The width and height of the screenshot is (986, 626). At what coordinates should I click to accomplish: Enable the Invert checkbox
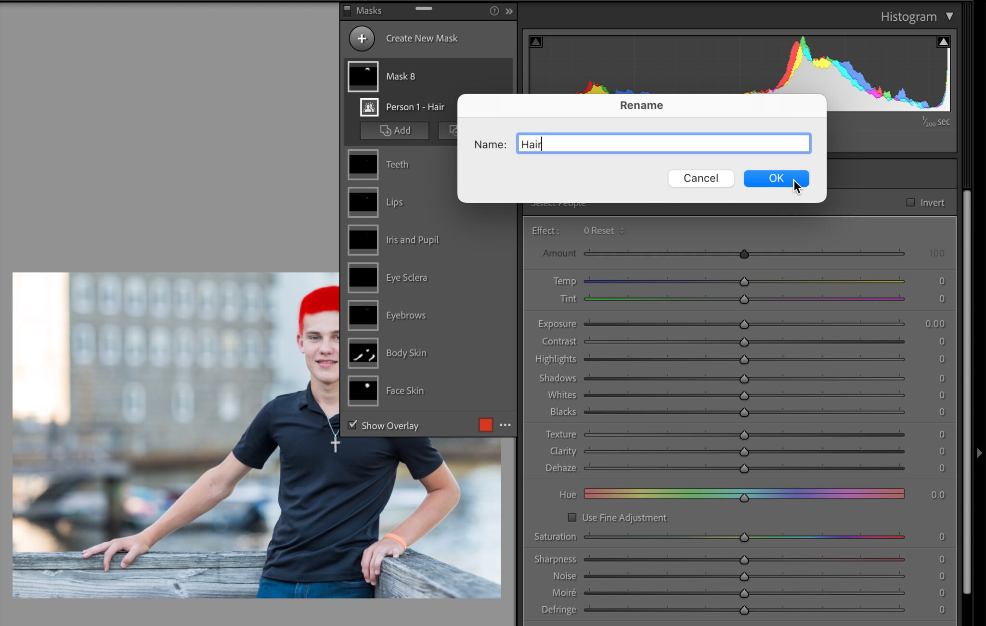coord(910,202)
